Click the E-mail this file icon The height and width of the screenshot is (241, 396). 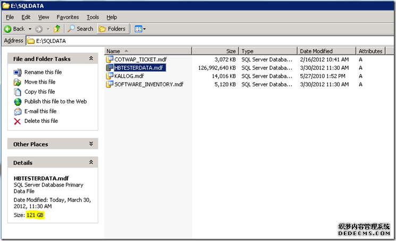[x=18, y=111]
